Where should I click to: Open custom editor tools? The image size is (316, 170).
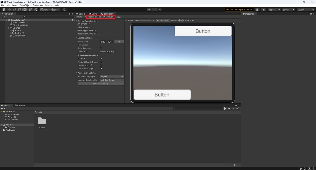(x=35, y=10)
